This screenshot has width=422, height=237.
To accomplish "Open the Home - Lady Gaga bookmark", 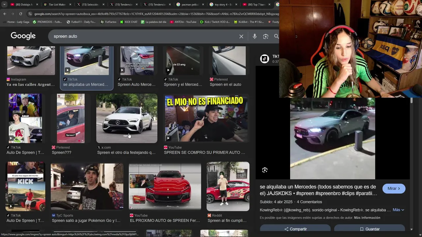I will pos(16,22).
